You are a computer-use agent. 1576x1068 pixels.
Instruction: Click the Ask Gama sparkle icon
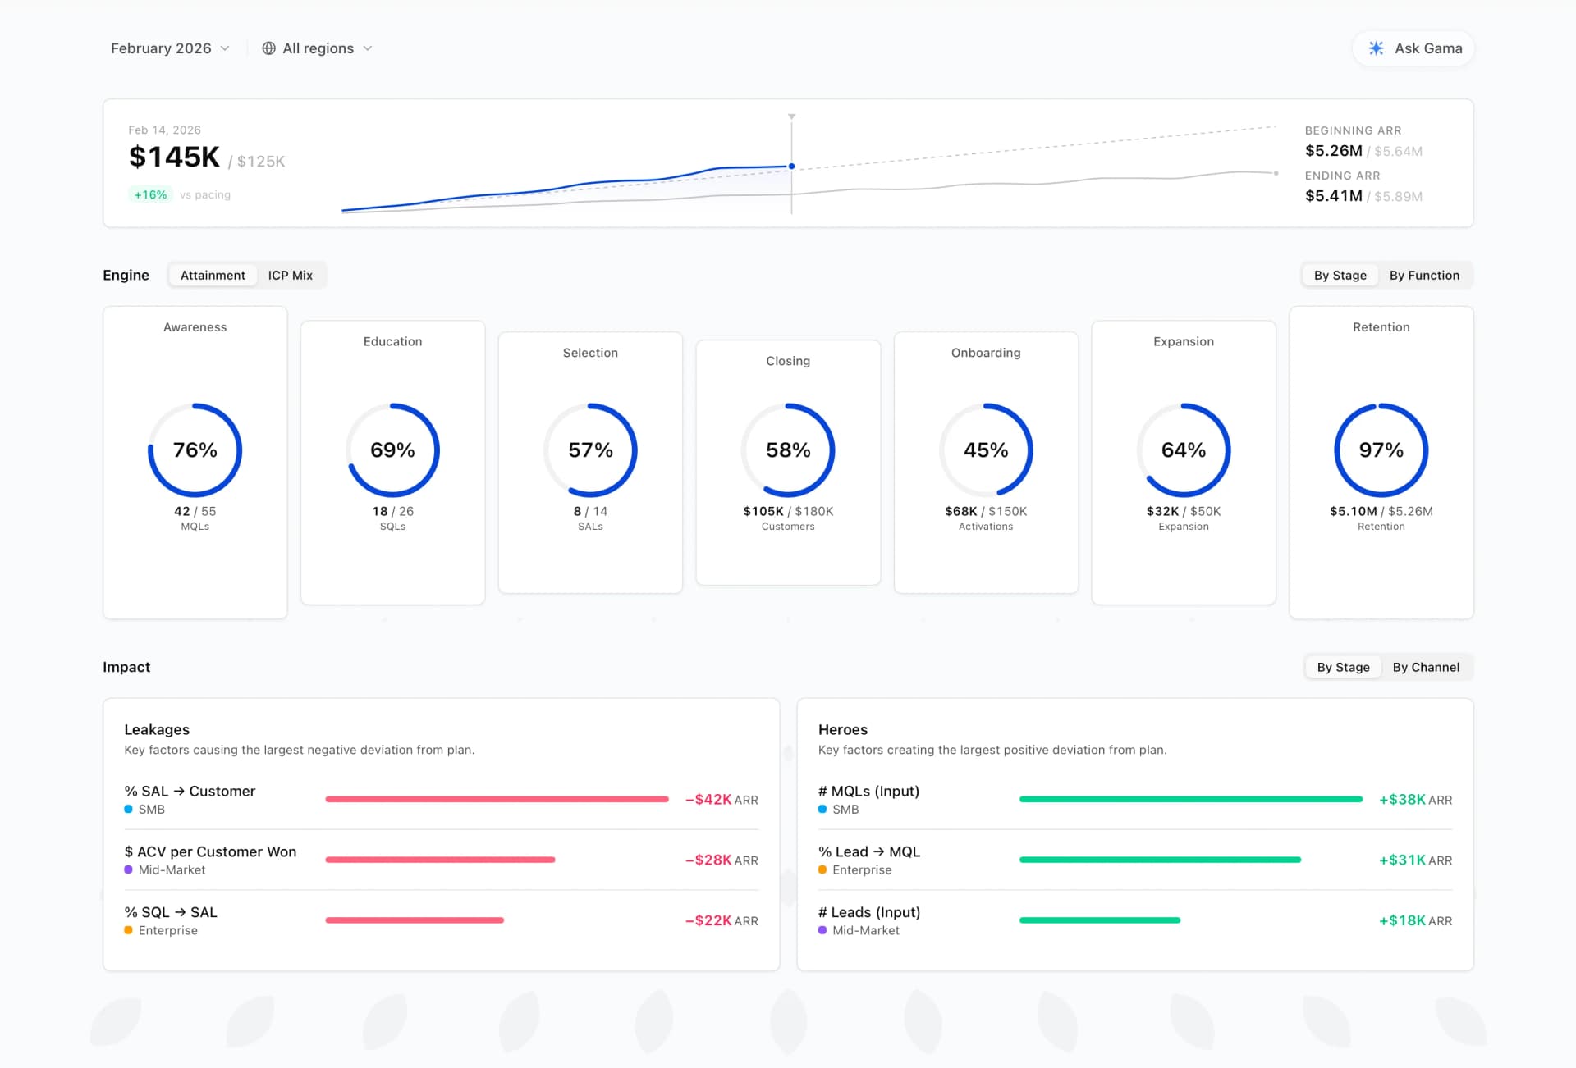click(x=1376, y=48)
